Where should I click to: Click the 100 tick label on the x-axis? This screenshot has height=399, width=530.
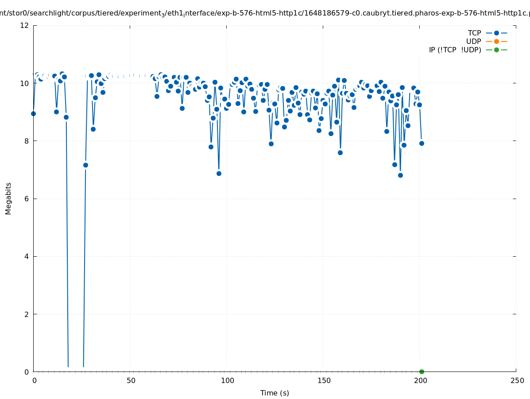click(x=227, y=380)
